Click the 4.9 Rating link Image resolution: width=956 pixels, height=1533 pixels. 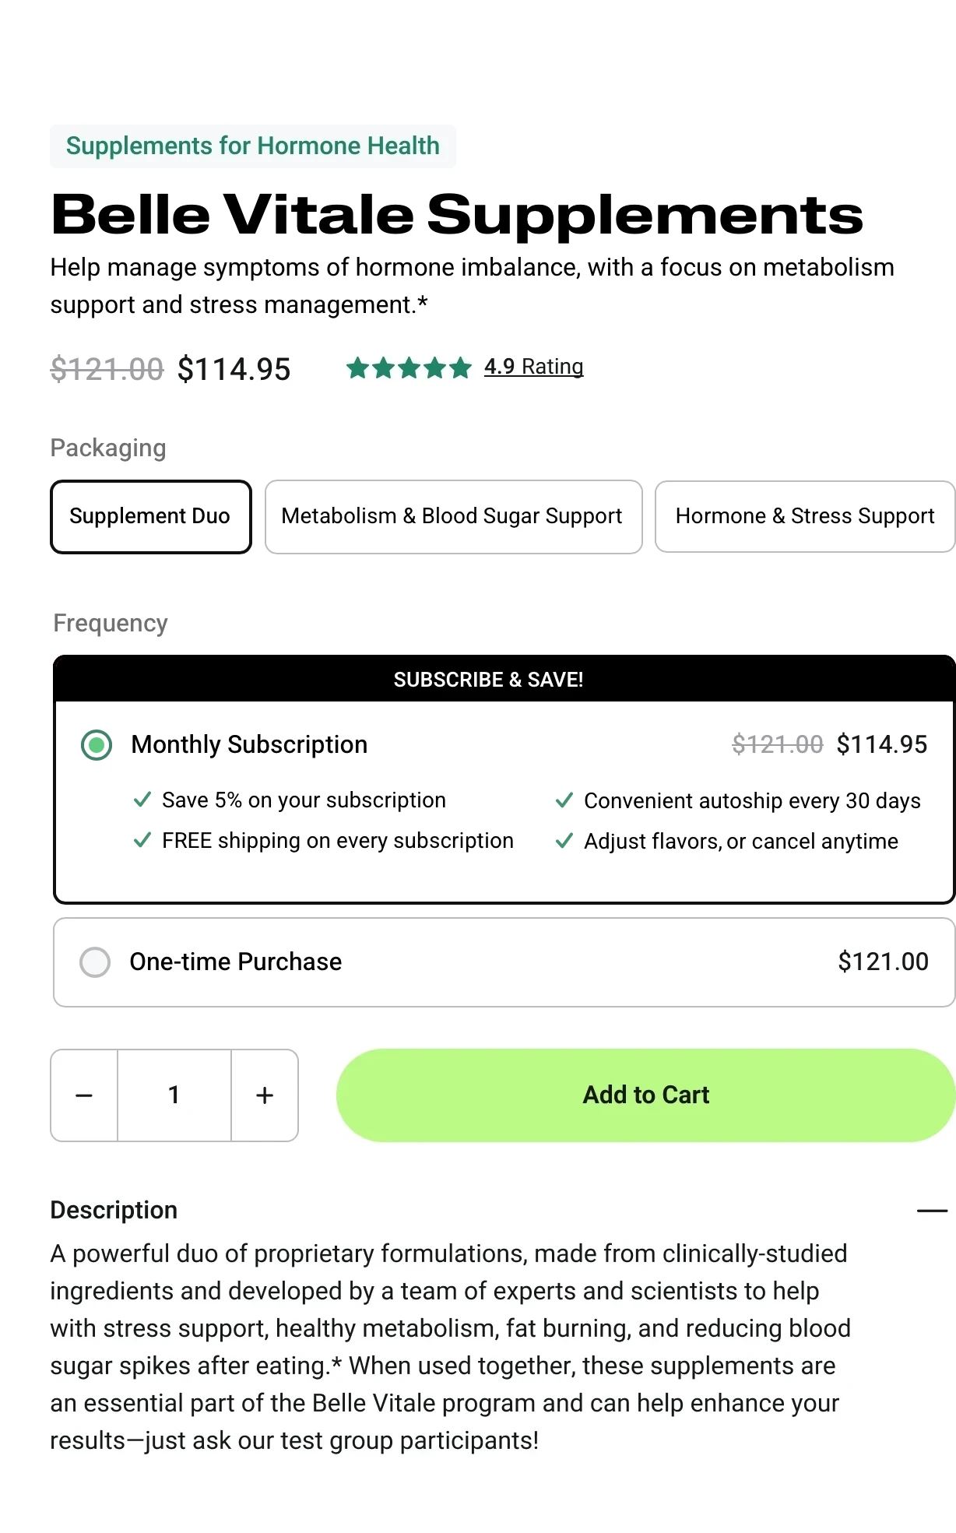click(534, 367)
